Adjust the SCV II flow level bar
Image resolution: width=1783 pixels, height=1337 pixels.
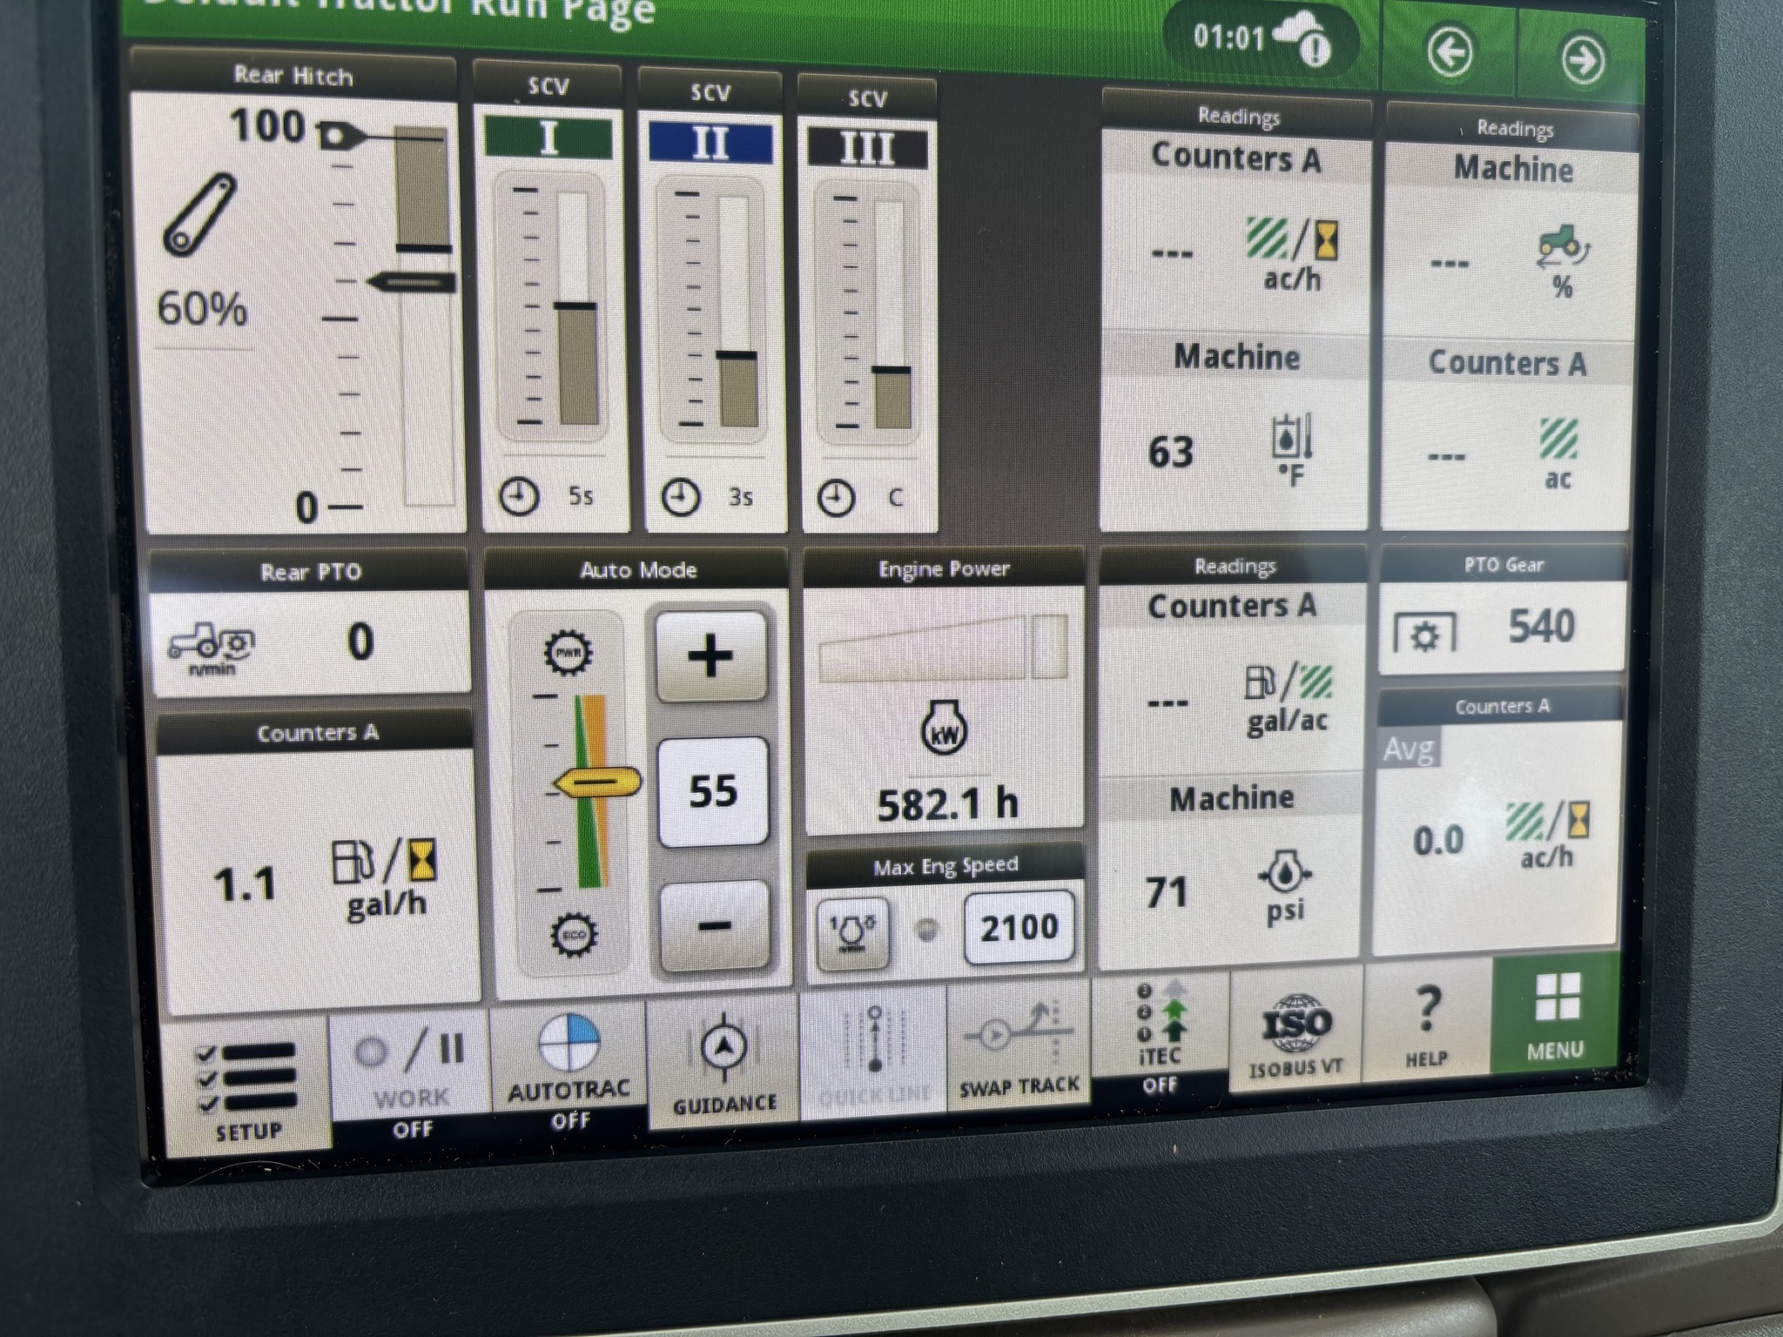tap(737, 312)
